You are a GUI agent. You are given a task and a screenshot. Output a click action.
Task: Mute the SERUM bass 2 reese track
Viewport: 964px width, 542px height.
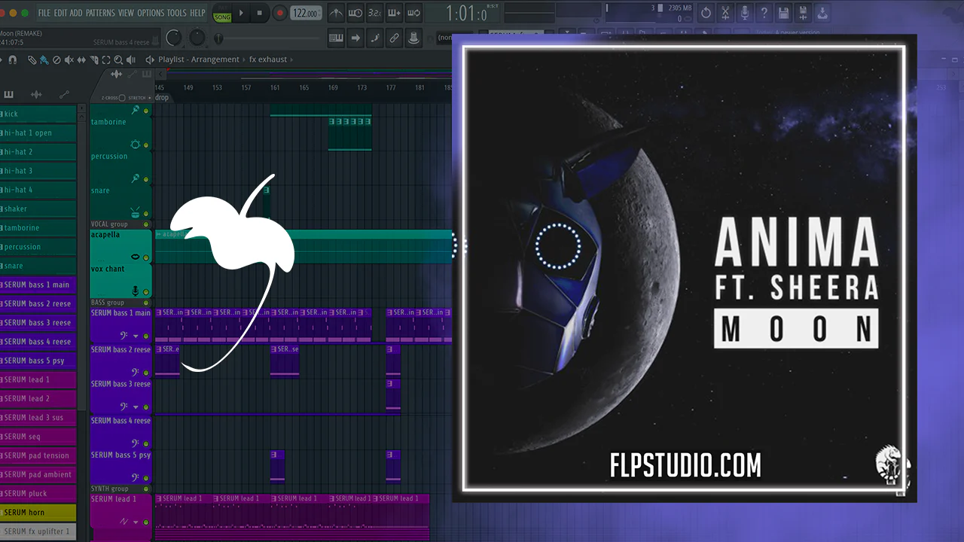(x=146, y=373)
